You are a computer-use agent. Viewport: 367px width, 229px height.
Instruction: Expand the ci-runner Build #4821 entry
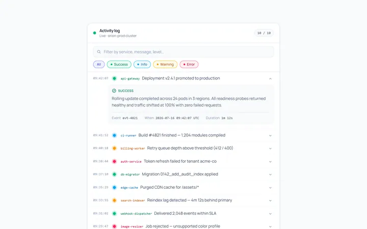coord(270,135)
